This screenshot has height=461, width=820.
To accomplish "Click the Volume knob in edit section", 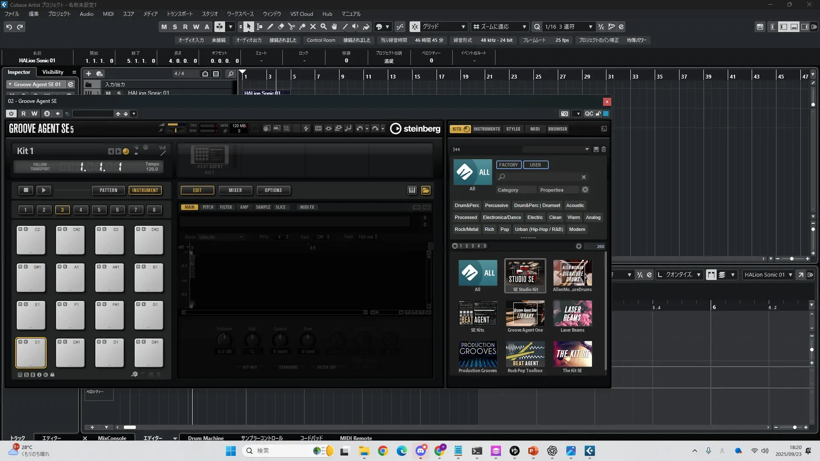I will tap(224, 340).
